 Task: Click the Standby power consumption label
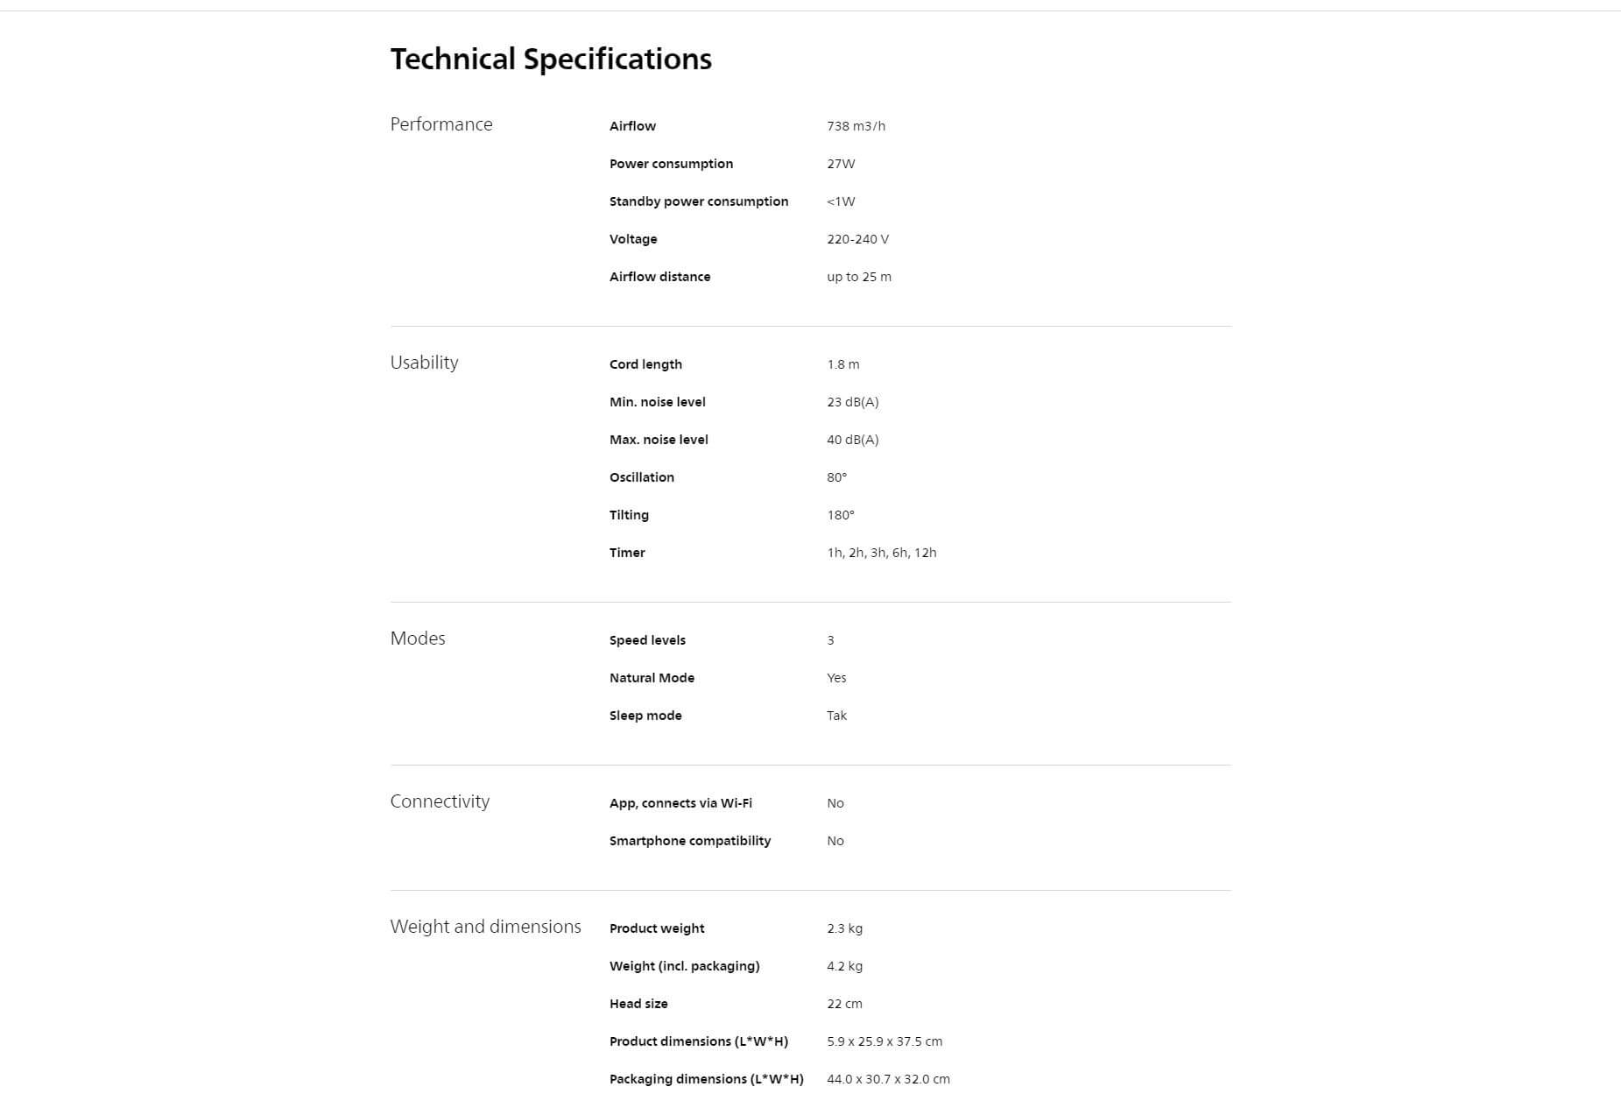coord(699,201)
